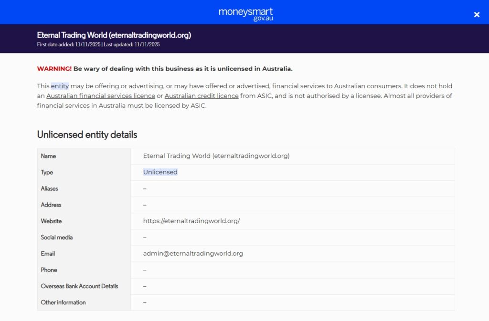Click the Name row label

coord(48,156)
